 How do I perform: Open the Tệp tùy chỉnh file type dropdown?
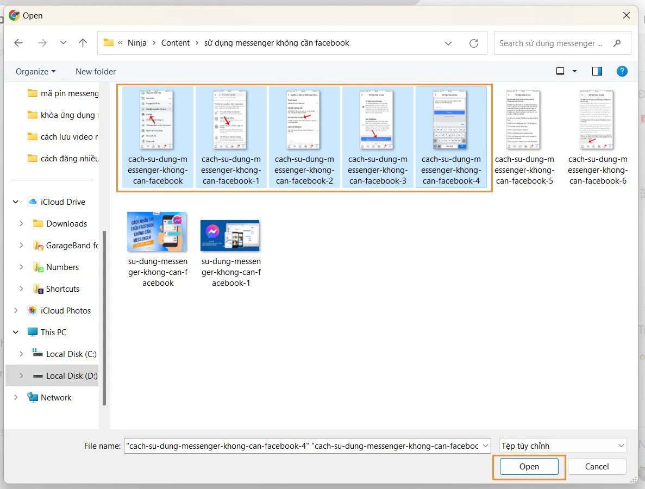pyautogui.click(x=563, y=446)
